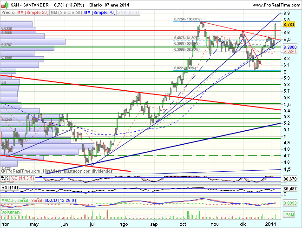302x228 pixels.
Task: Click the red 6,3247 price tag
Action: [x=290, y=52]
